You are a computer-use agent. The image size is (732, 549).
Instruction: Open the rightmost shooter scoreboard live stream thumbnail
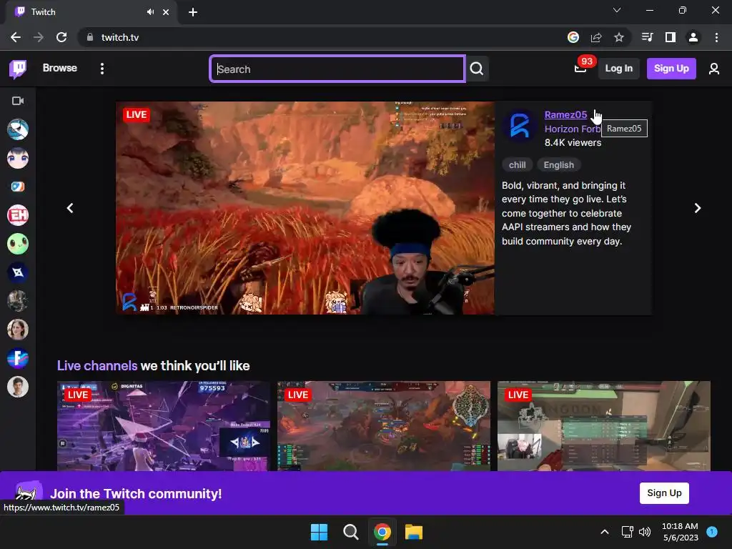tap(603, 426)
